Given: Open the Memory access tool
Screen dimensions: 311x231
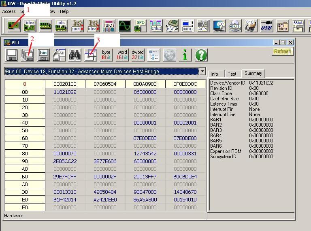Looking at the screenshot, I should (46, 26).
